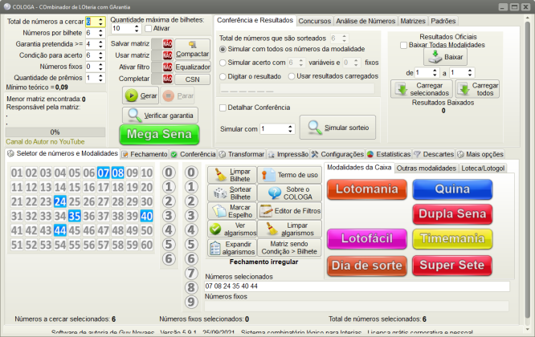
Task: Choose the Lotofácil modality button
Action: [x=367, y=238]
